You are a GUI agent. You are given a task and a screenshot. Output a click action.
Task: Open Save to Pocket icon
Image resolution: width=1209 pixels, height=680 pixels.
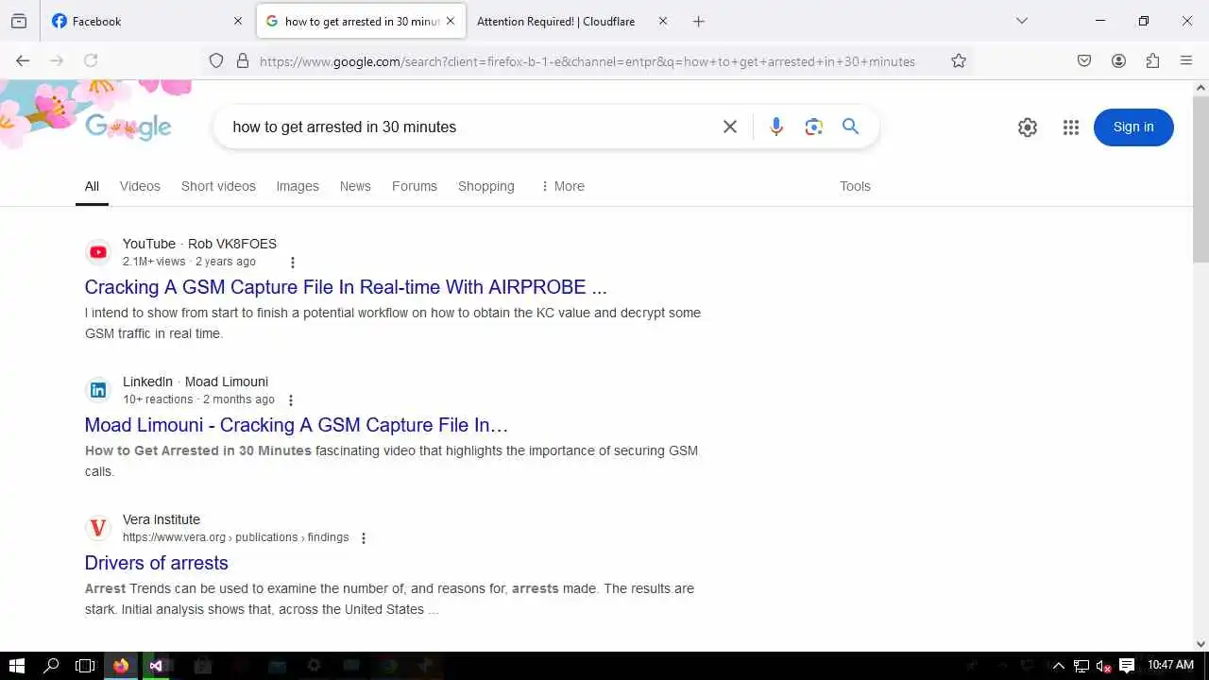pyautogui.click(x=1084, y=60)
